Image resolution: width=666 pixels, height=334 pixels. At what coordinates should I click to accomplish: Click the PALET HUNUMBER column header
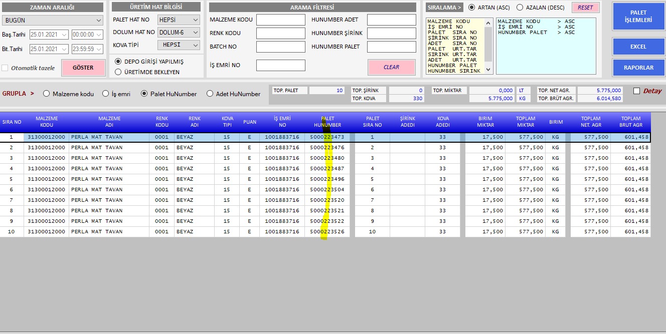click(327, 122)
